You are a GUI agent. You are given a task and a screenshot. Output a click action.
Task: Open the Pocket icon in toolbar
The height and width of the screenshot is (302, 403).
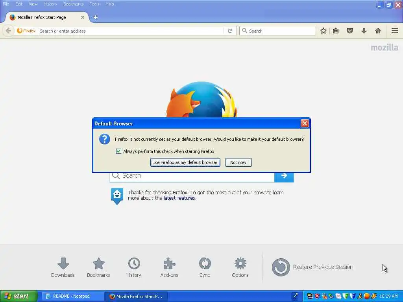coord(350,31)
